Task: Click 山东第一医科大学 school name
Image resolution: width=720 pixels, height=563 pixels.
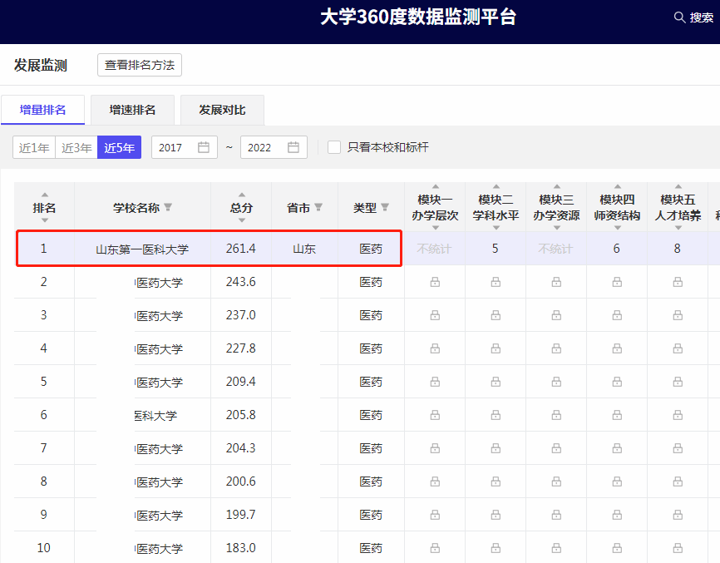Action: pyautogui.click(x=142, y=249)
